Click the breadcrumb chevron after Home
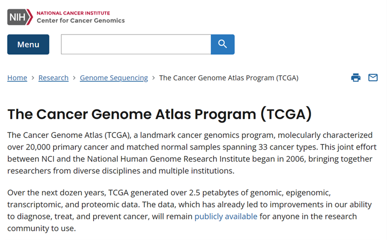The width and height of the screenshot is (387, 240). [x=33, y=78]
